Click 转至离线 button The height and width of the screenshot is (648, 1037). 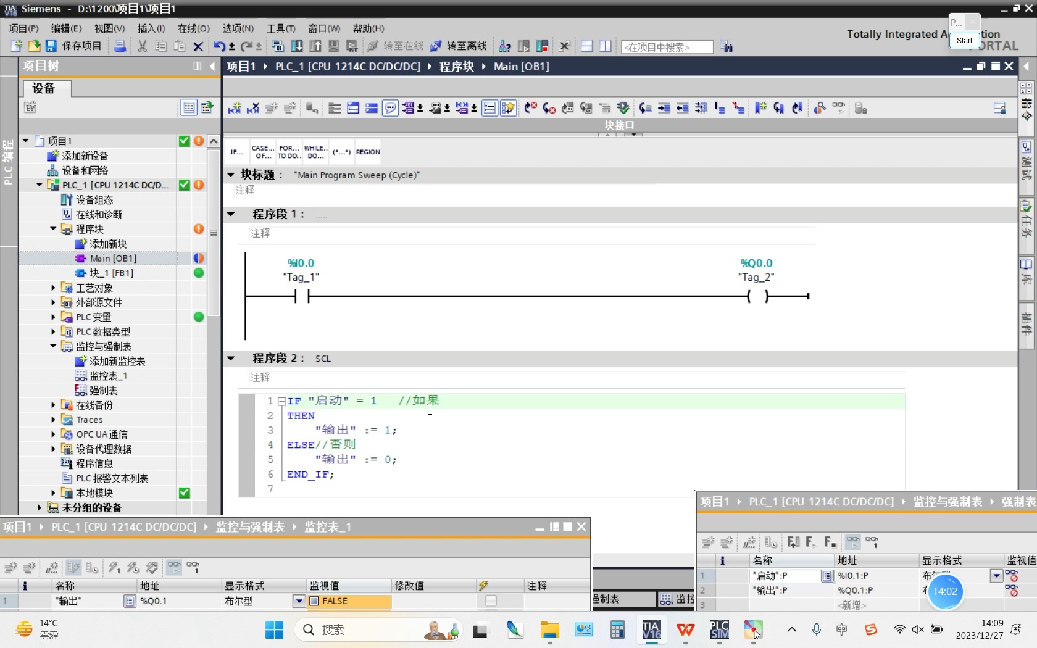459,46
